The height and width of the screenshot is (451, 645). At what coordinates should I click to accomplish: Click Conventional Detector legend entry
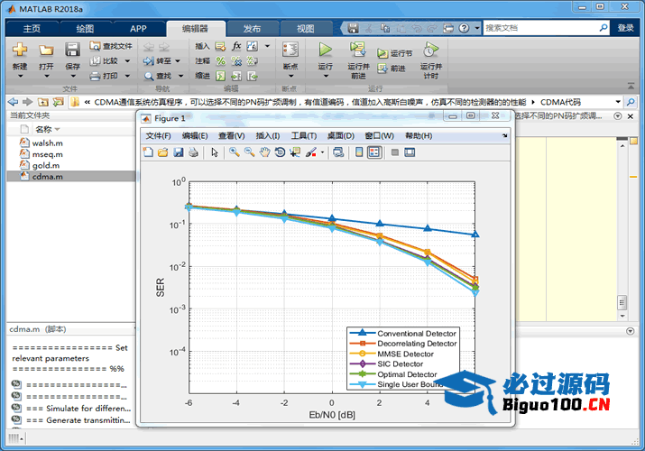[403, 334]
